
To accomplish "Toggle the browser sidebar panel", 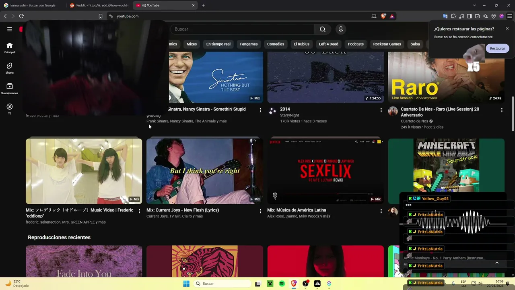I will coord(469,16).
